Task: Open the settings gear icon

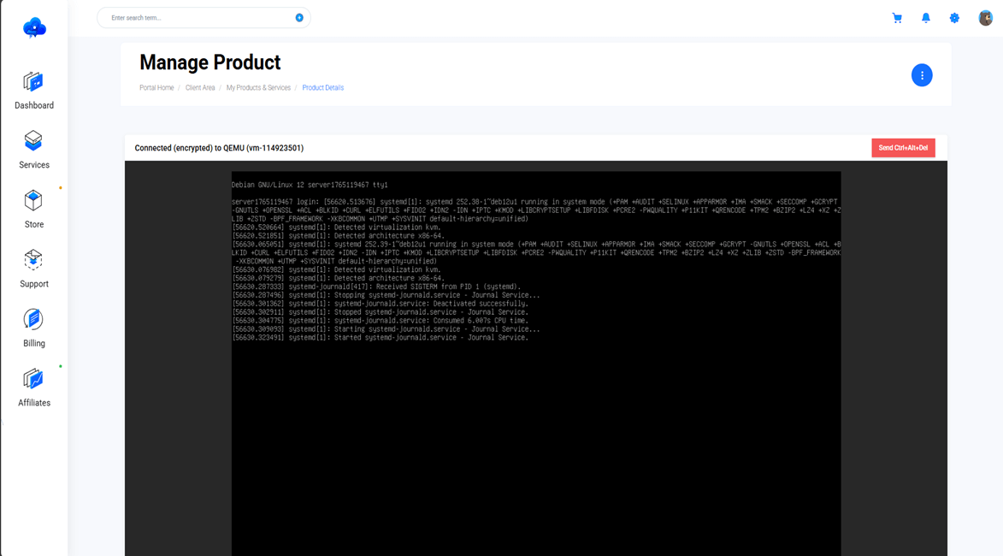Action: click(954, 17)
